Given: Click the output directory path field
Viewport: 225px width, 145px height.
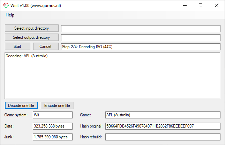Looking at the screenshot, I should tap(141, 37).
